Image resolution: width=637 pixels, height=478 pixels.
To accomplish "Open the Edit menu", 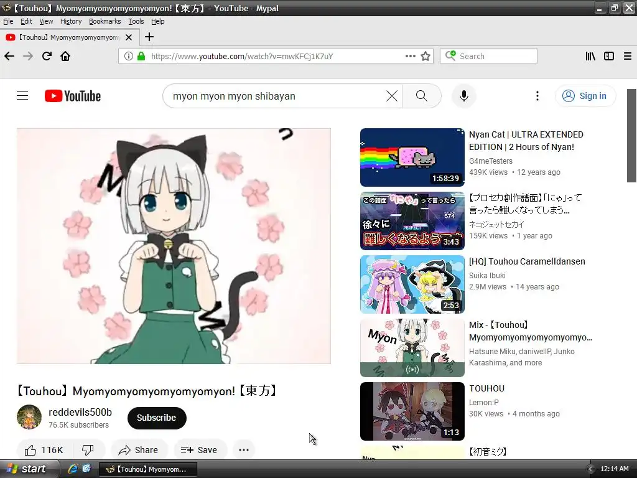I will (26, 21).
